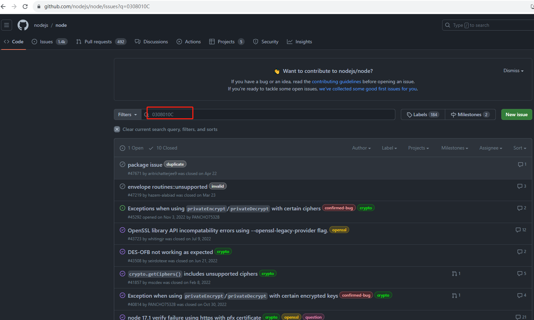This screenshot has height=320, width=534.
Task: Open comments on Exceptions with certain ciphers issue
Action: 522,208
